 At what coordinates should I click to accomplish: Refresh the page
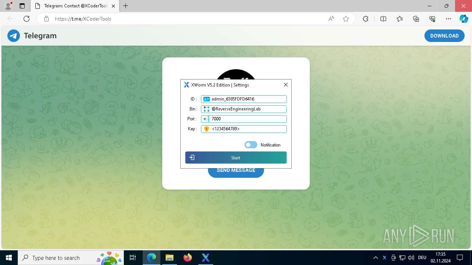pos(27,19)
